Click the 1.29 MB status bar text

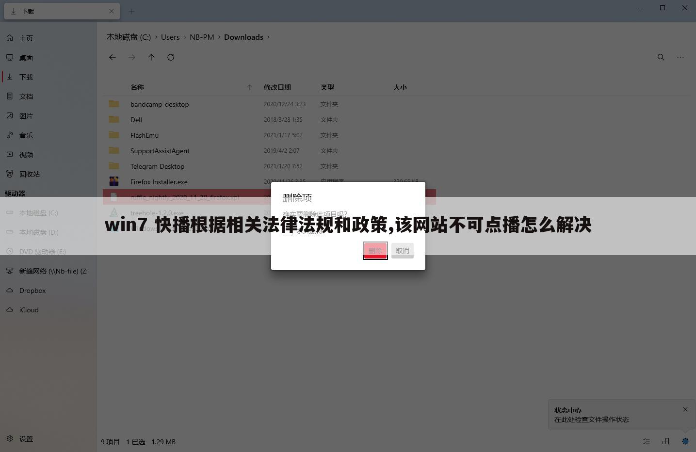[163, 442]
